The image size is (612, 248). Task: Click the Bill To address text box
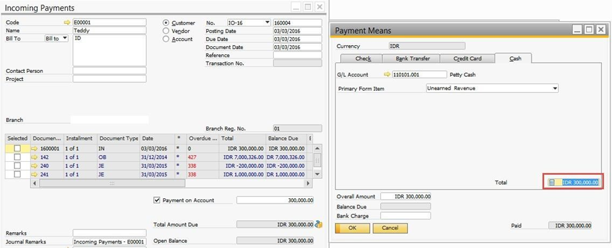click(x=110, y=50)
